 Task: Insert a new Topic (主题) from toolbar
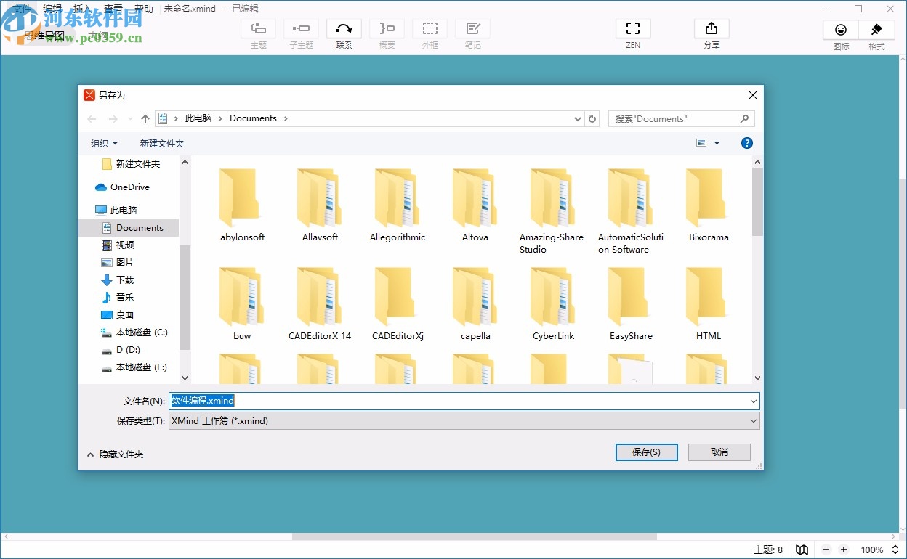point(258,33)
